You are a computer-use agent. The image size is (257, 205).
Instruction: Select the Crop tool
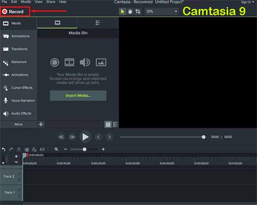(x=138, y=12)
